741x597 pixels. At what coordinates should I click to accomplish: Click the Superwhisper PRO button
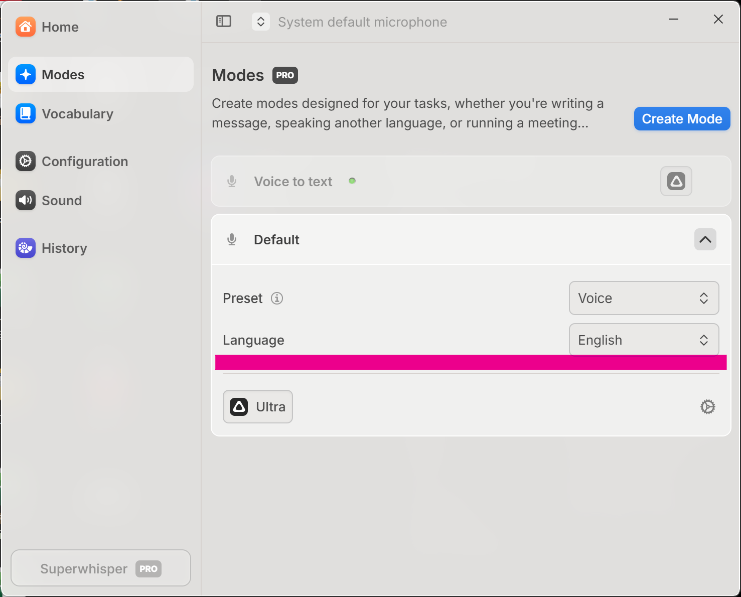click(101, 568)
